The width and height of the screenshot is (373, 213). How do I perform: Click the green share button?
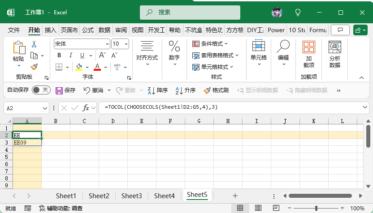click(360, 30)
